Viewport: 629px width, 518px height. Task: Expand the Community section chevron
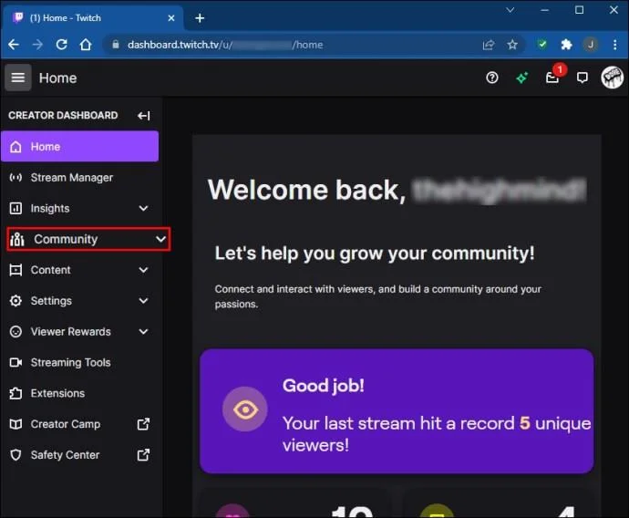point(160,239)
